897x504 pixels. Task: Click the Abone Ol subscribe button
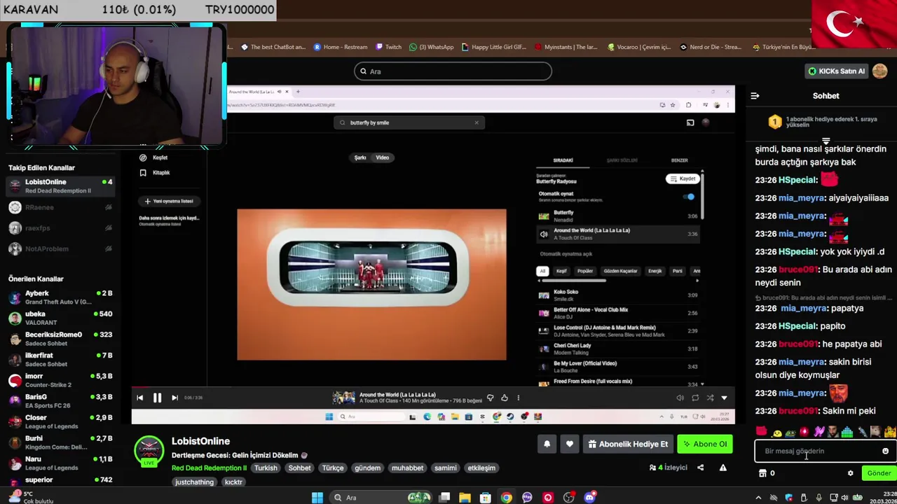click(x=705, y=444)
